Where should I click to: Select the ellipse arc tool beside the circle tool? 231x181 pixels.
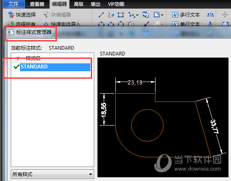[x=121, y=24]
